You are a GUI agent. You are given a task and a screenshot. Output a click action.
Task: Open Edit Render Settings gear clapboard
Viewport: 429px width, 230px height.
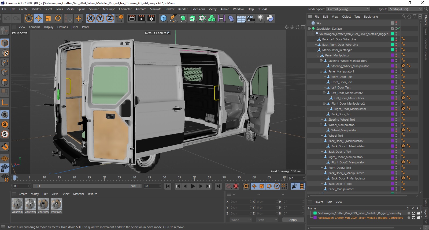pos(151,18)
